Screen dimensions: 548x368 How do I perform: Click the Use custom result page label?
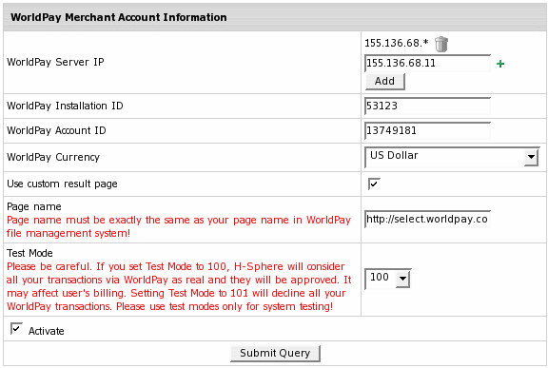62,184
